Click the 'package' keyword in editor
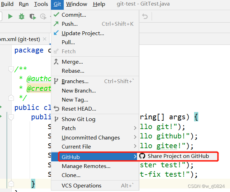Screen dimensions: 230x192 point(29,50)
